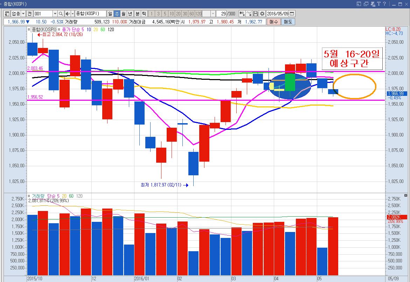Click the 2,003.46 resistance line label
This screenshot has width=410, height=282.
point(35,69)
